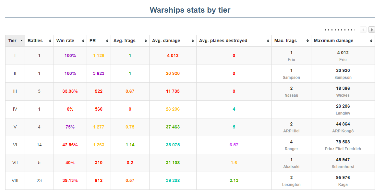Screen dimensions: 385x195
Task: Click Avg. planes destroyed sort arrows
Action: [268, 41]
